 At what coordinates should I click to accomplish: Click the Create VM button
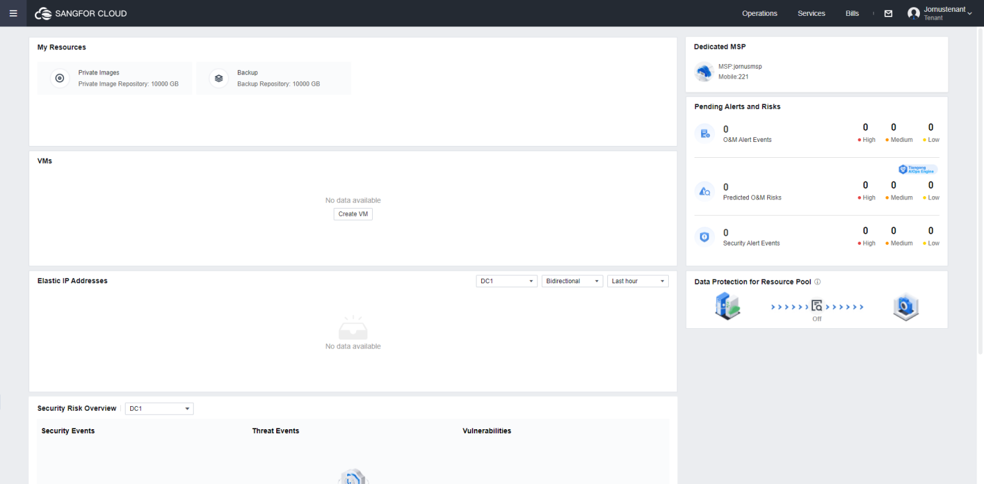pos(353,214)
